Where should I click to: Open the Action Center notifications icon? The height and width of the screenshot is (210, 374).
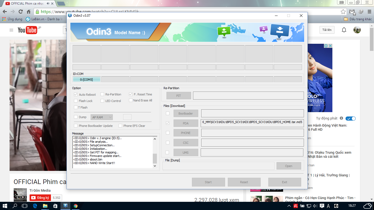pyautogui.click(x=322, y=206)
